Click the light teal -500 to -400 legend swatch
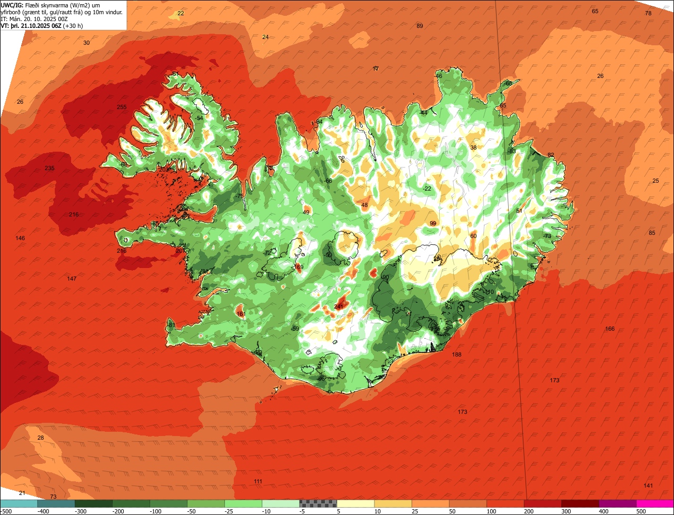This screenshot has height=515, width=674. pos(19,503)
